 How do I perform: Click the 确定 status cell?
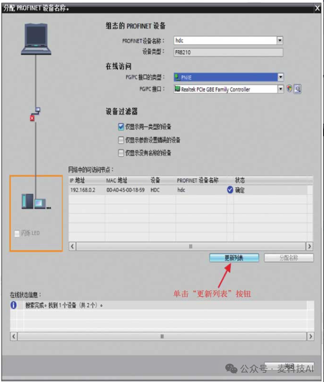click(240, 190)
